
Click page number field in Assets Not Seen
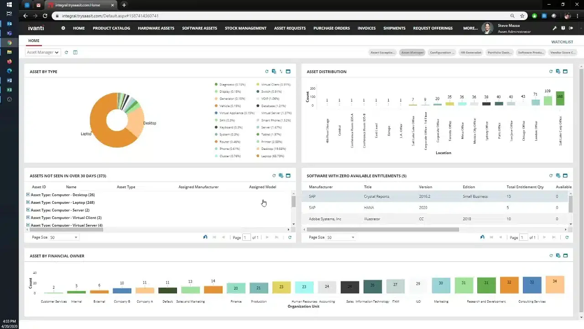click(246, 237)
